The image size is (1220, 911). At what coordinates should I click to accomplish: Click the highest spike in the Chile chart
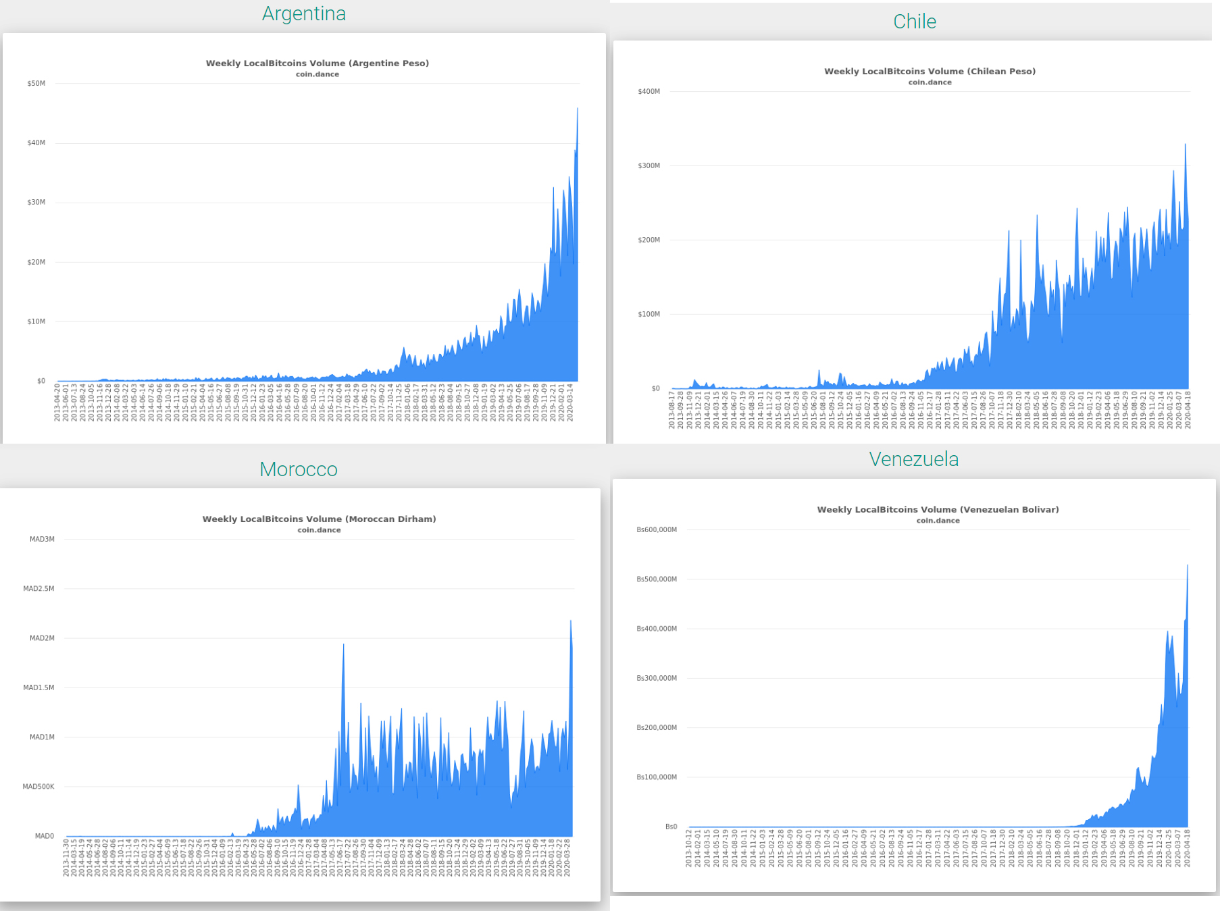(x=1185, y=145)
